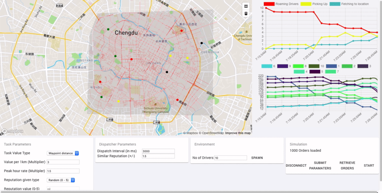This screenshot has height=193, width=382.
Task: Click the driver 5 purple color swatch
Action: point(315,72)
